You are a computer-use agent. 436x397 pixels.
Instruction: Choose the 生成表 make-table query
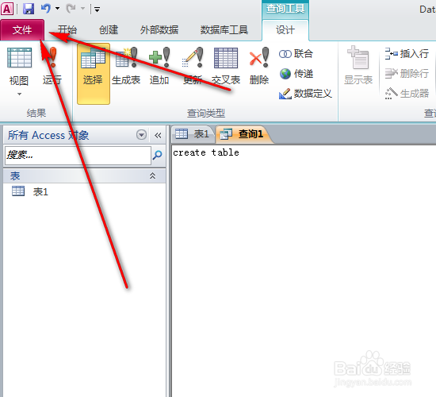[x=126, y=67]
